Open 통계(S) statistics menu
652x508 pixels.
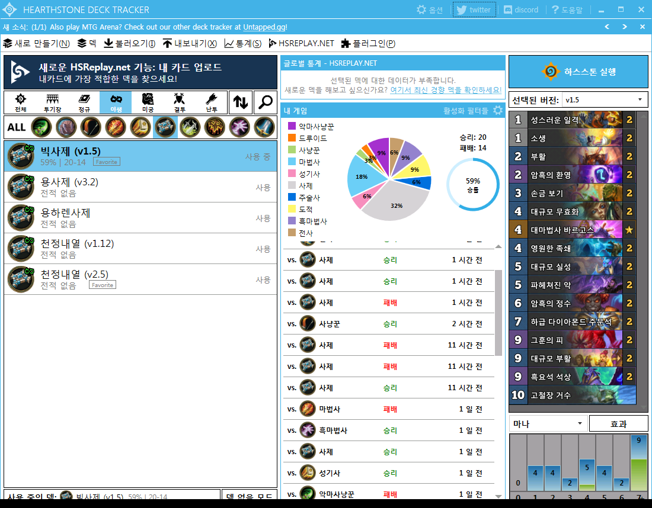point(243,43)
